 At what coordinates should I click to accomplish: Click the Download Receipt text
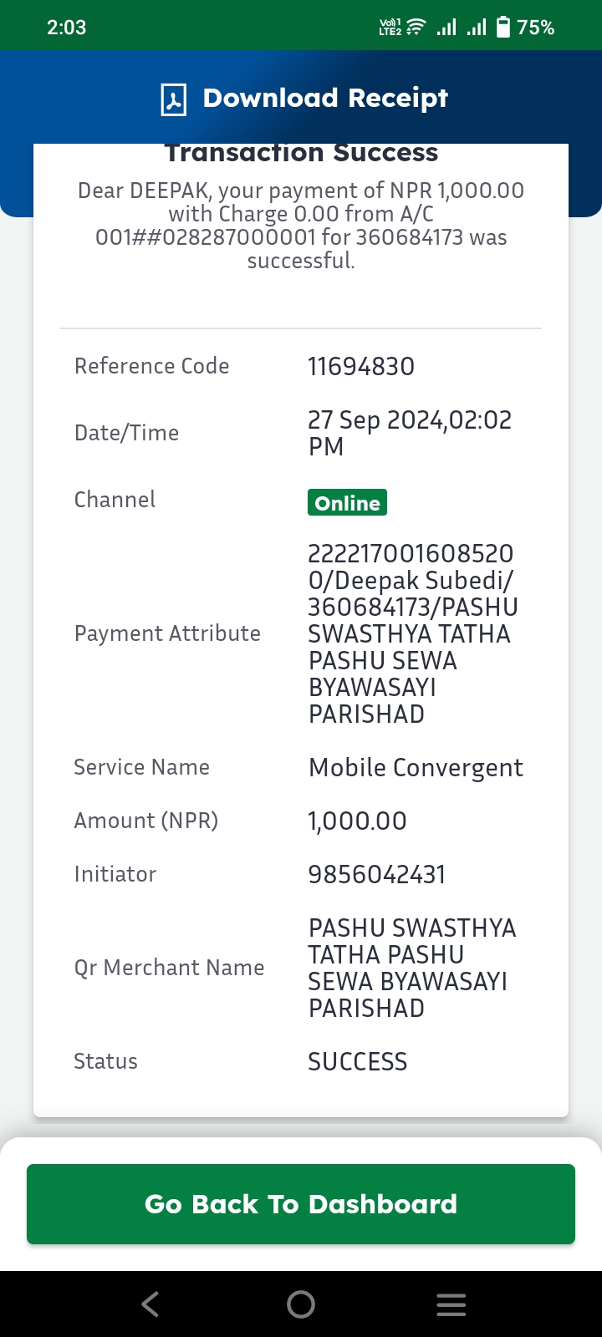[x=325, y=98]
